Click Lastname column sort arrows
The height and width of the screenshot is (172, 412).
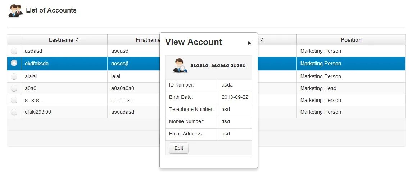[77, 40]
